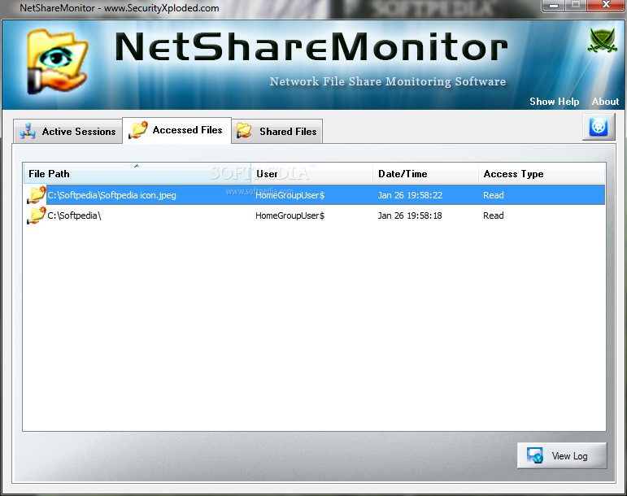Click HomeGroupUser$ in the icon.jpeg row

click(x=290, y=195)
